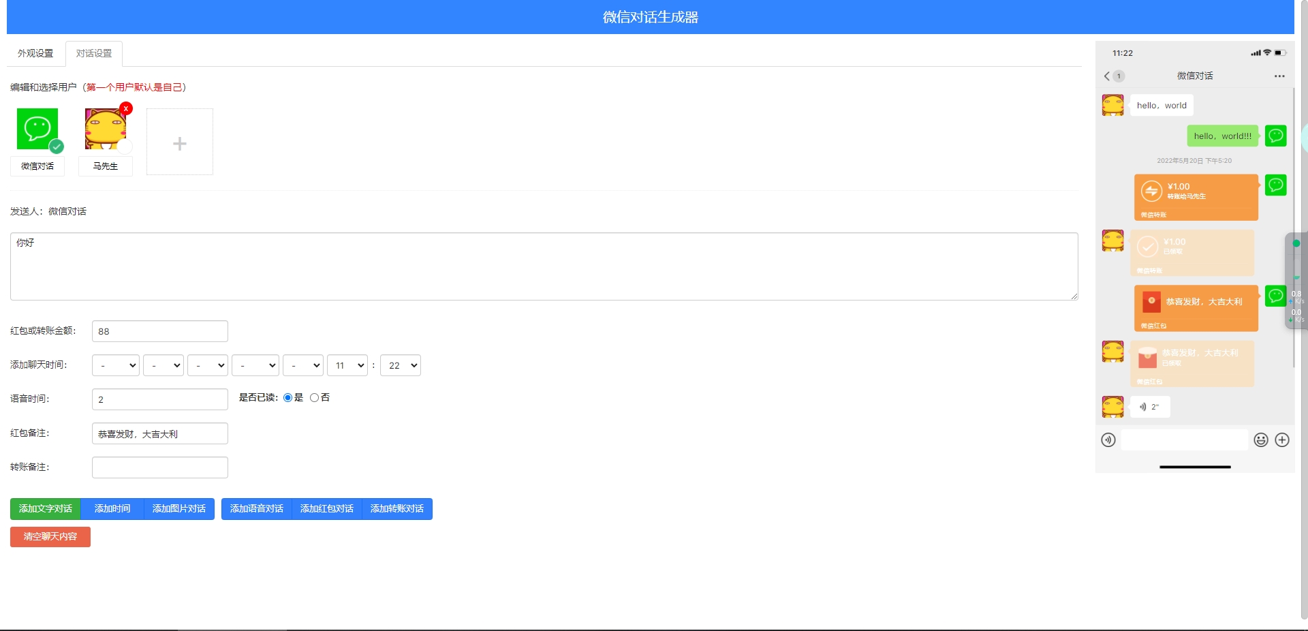Add a new user with plus box
This screenshot has height=631, width=1308.
[x=180, y=142]
